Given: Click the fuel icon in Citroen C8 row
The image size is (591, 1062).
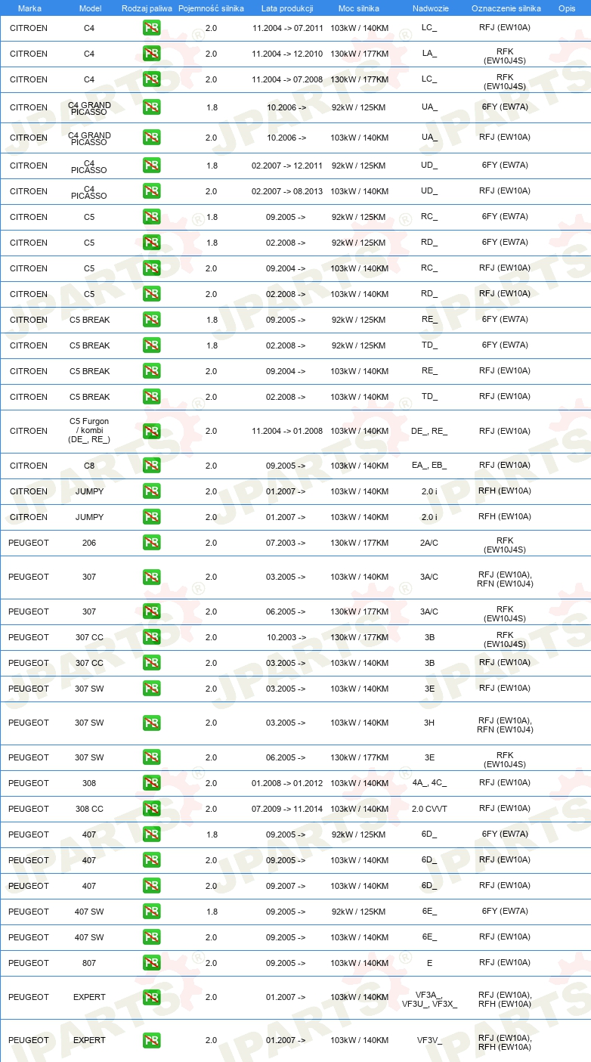Looking at the screenshot, I should (x=151, y=466).
